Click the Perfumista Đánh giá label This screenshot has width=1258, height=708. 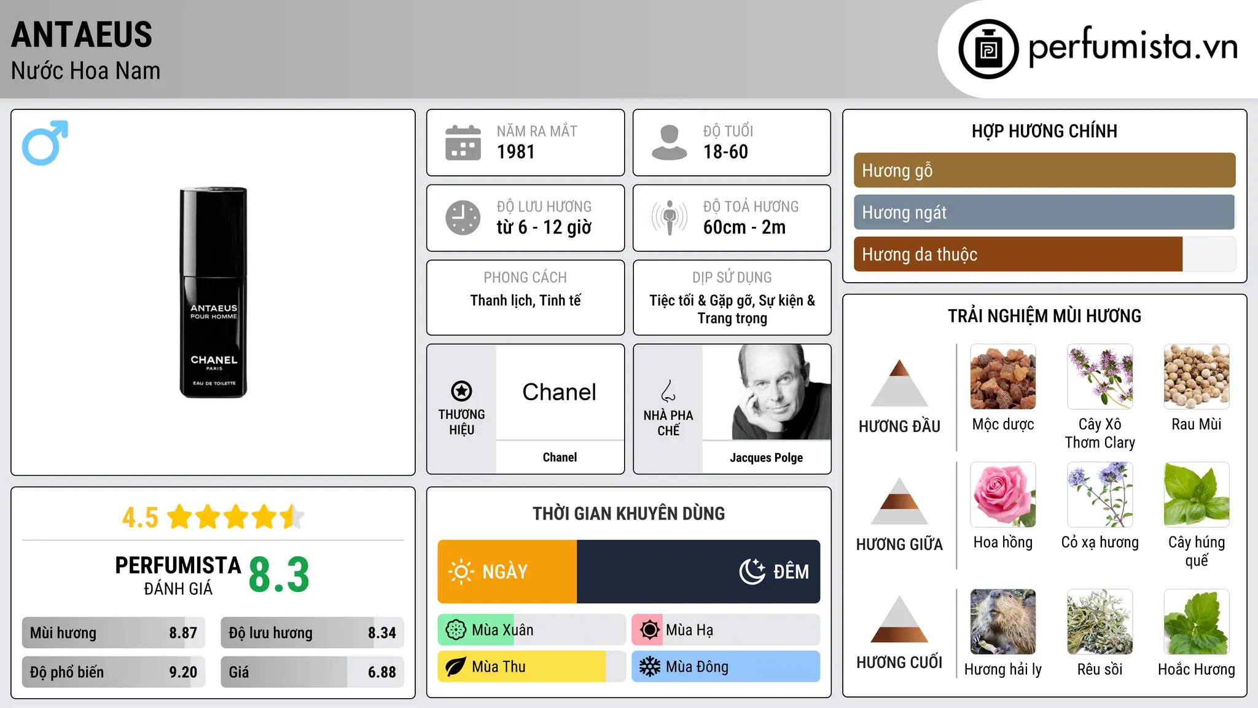click(178, 575)
